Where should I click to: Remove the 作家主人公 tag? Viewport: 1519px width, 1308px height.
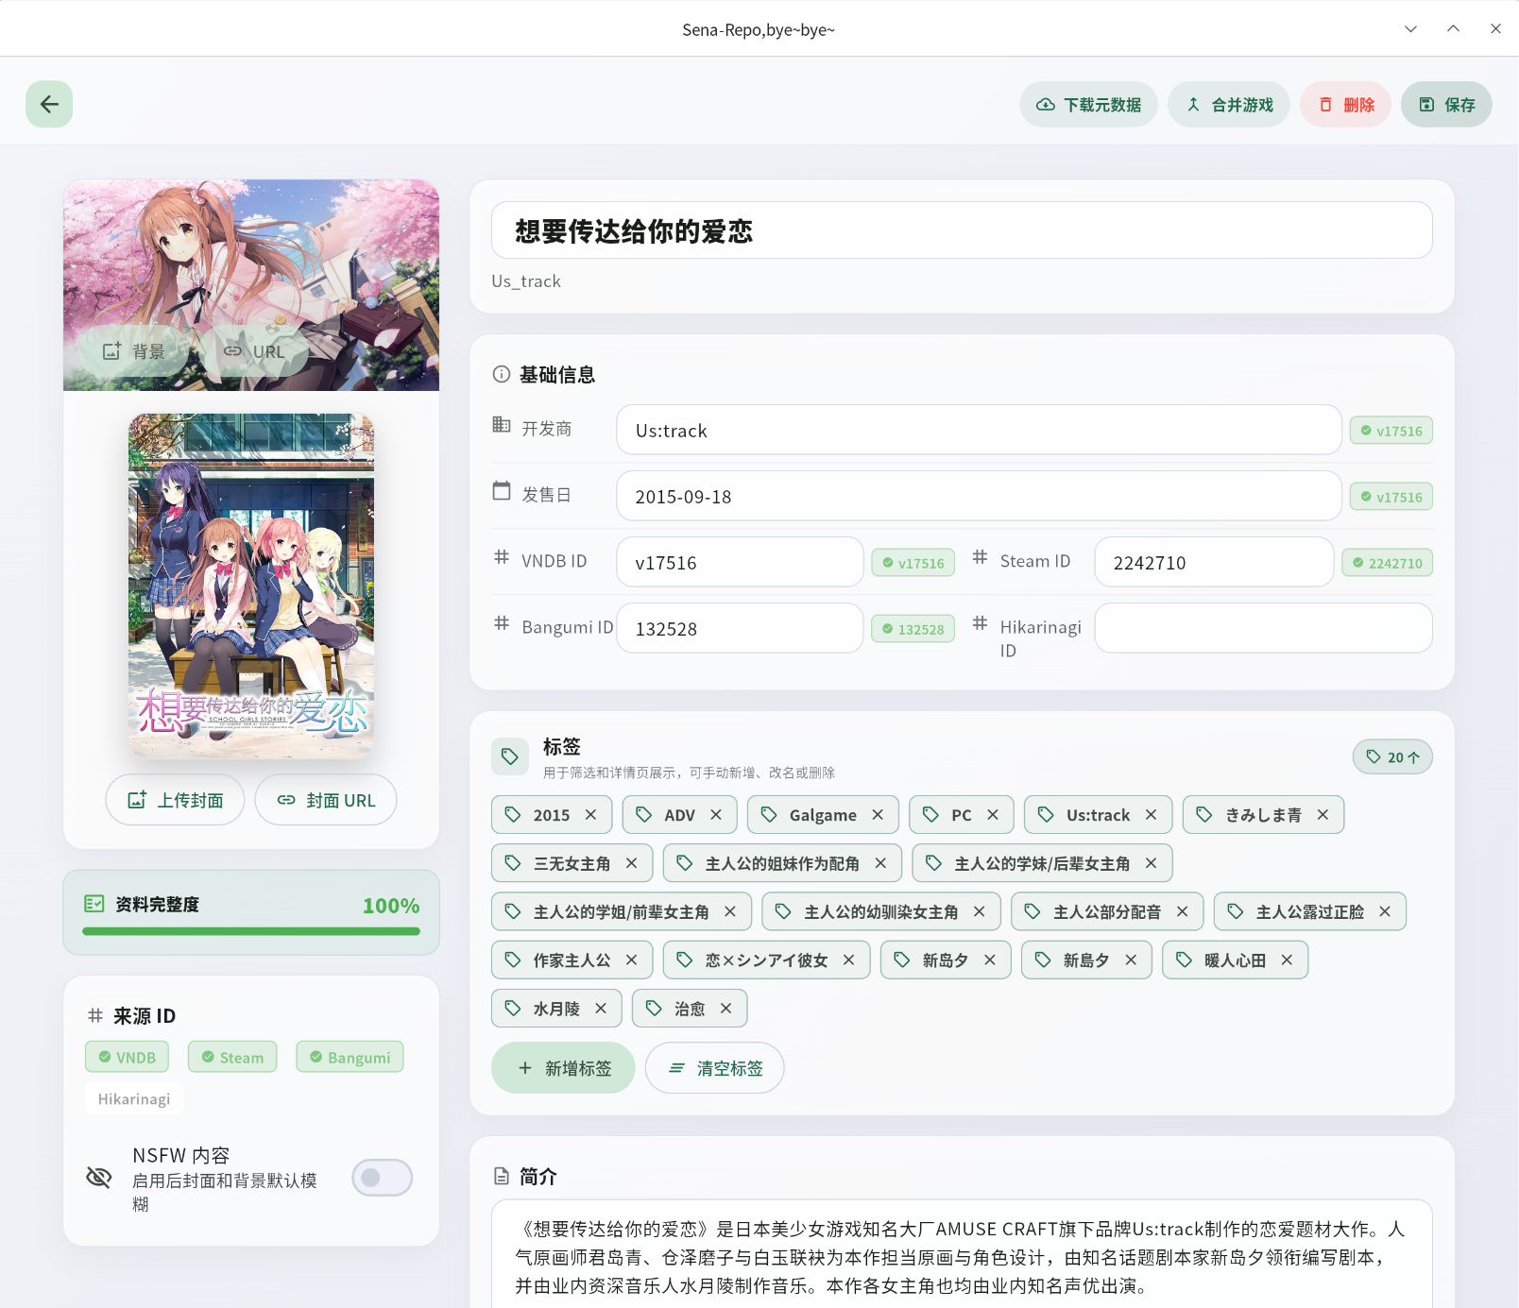631,960
